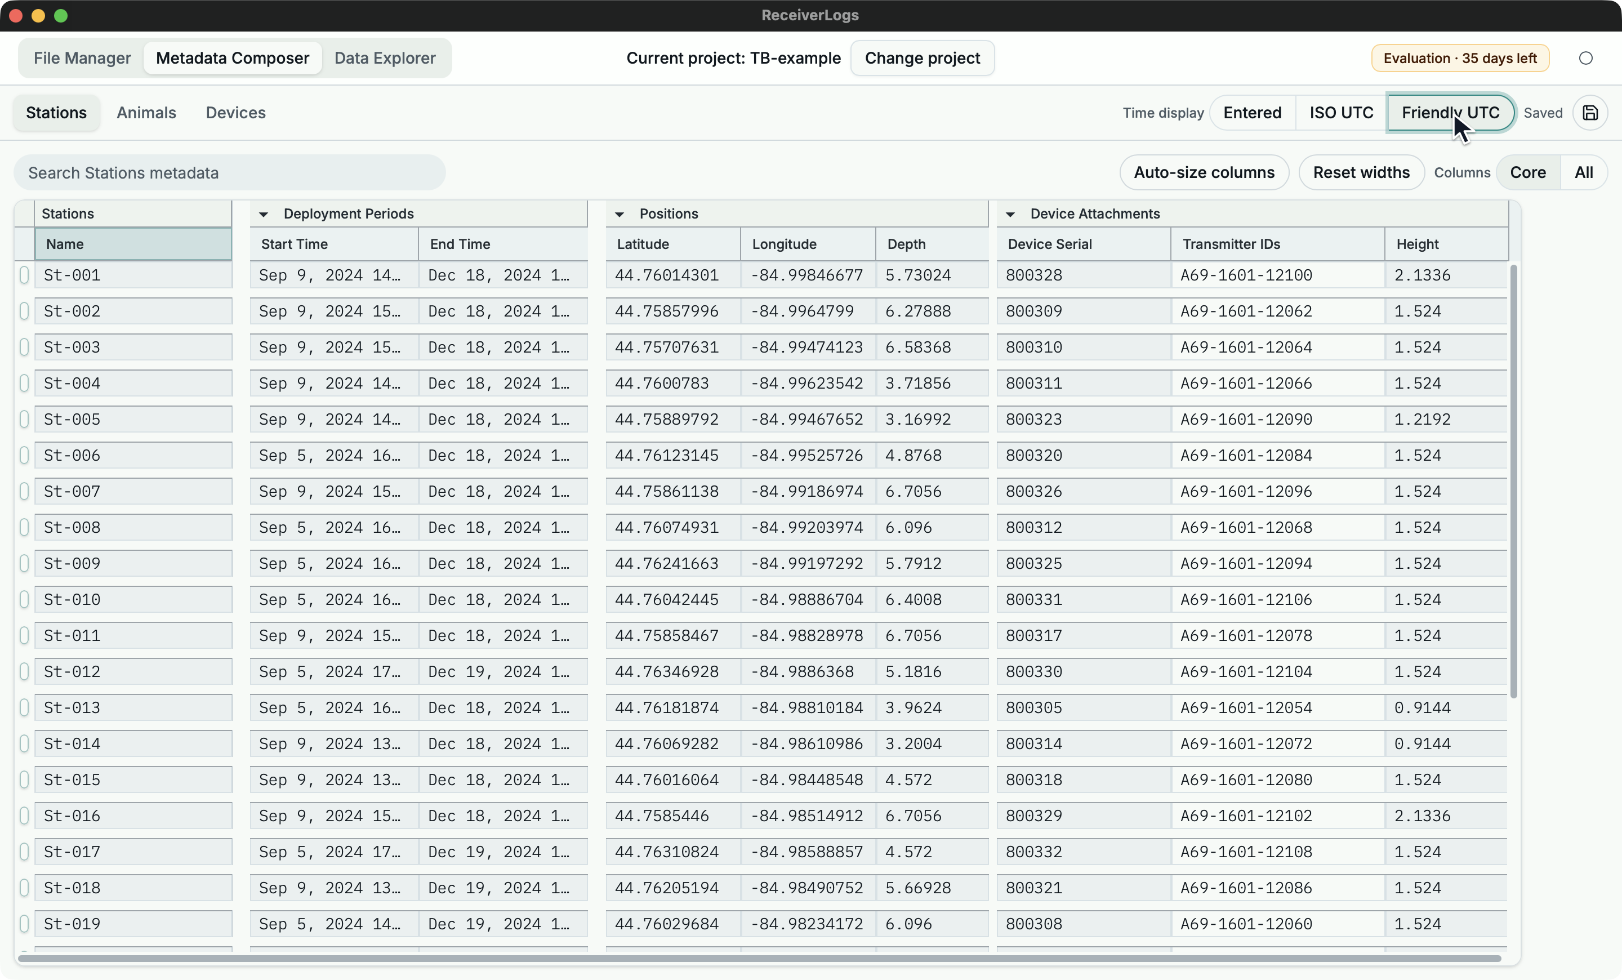Image resolution: width=1622 pixels, height=980 pixels.
Task: Select the row handle for St-013
Action: [24, 707]
